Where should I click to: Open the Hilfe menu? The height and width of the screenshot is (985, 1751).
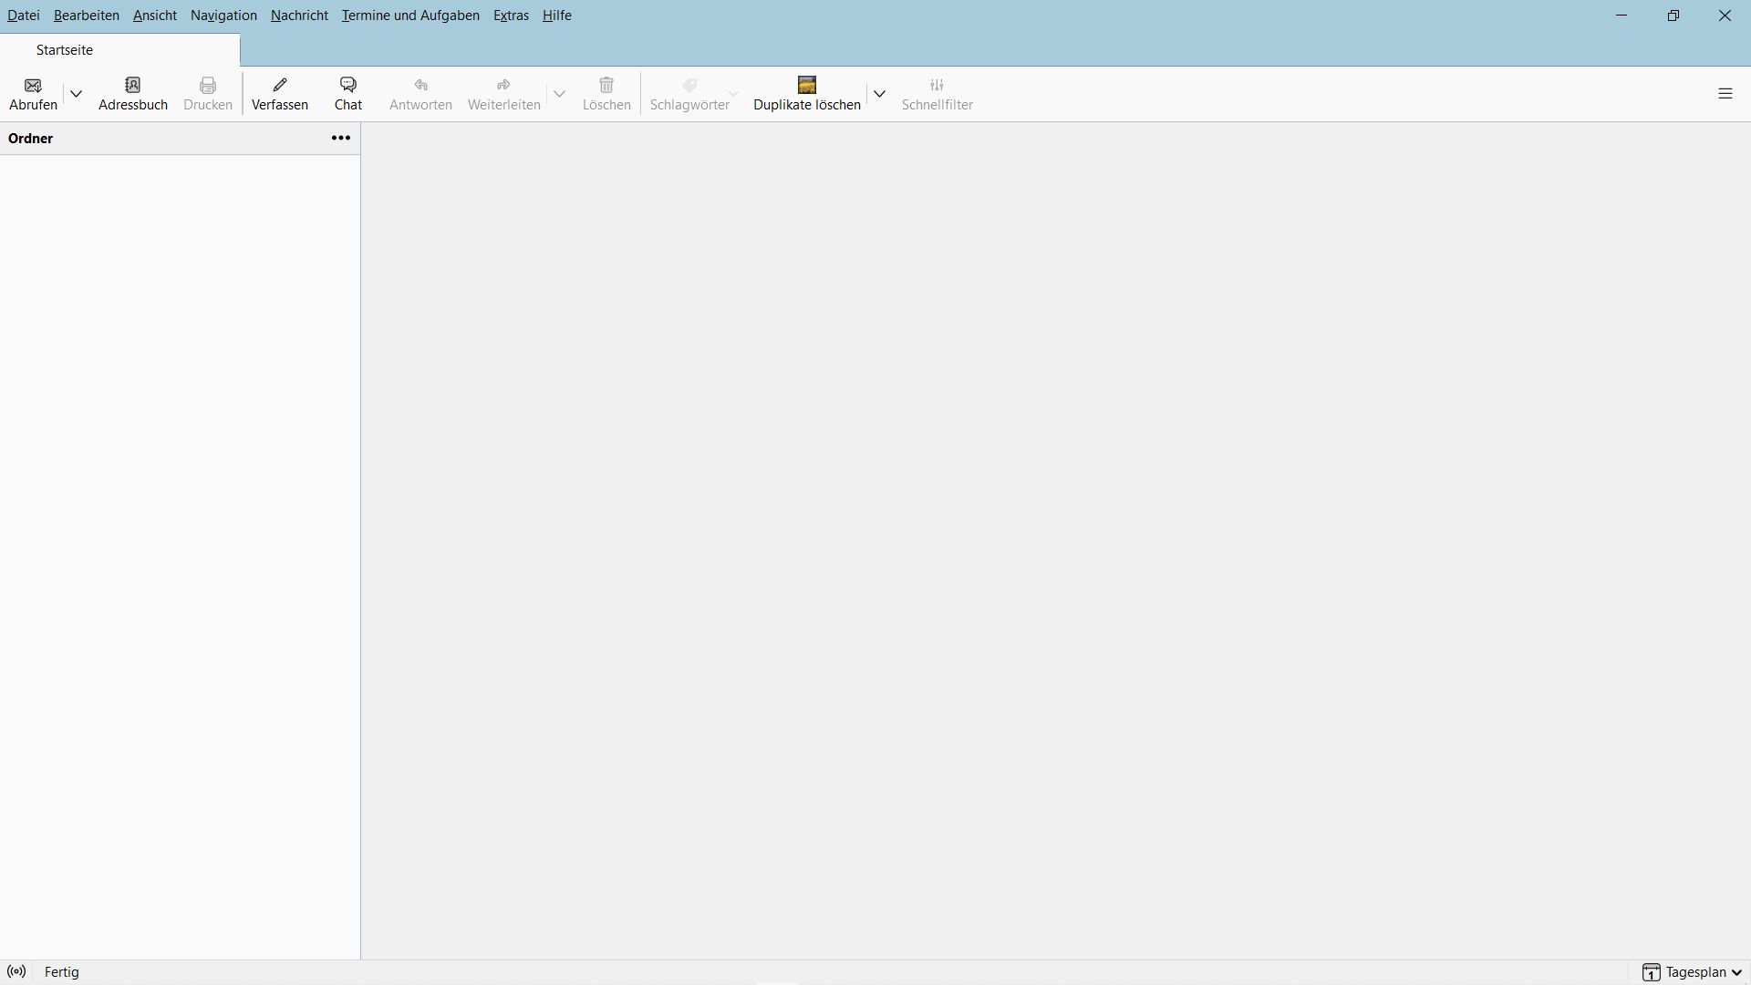click(556, 16)
